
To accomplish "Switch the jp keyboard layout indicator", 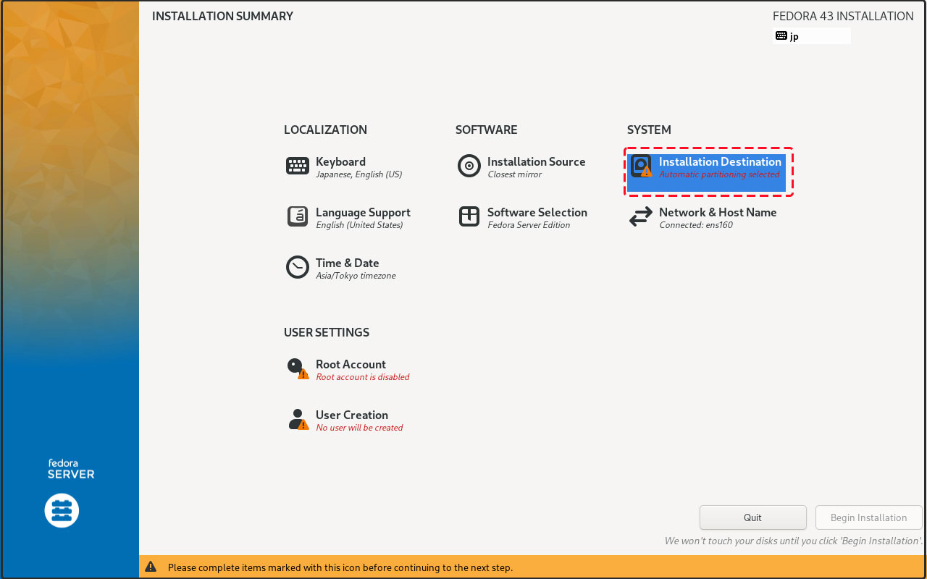I will [x=811, y=36].
